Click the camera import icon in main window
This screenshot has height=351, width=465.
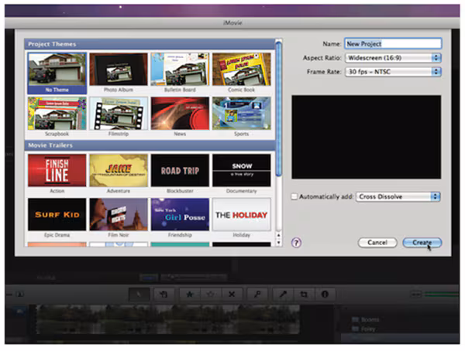[x=19, y=295]
